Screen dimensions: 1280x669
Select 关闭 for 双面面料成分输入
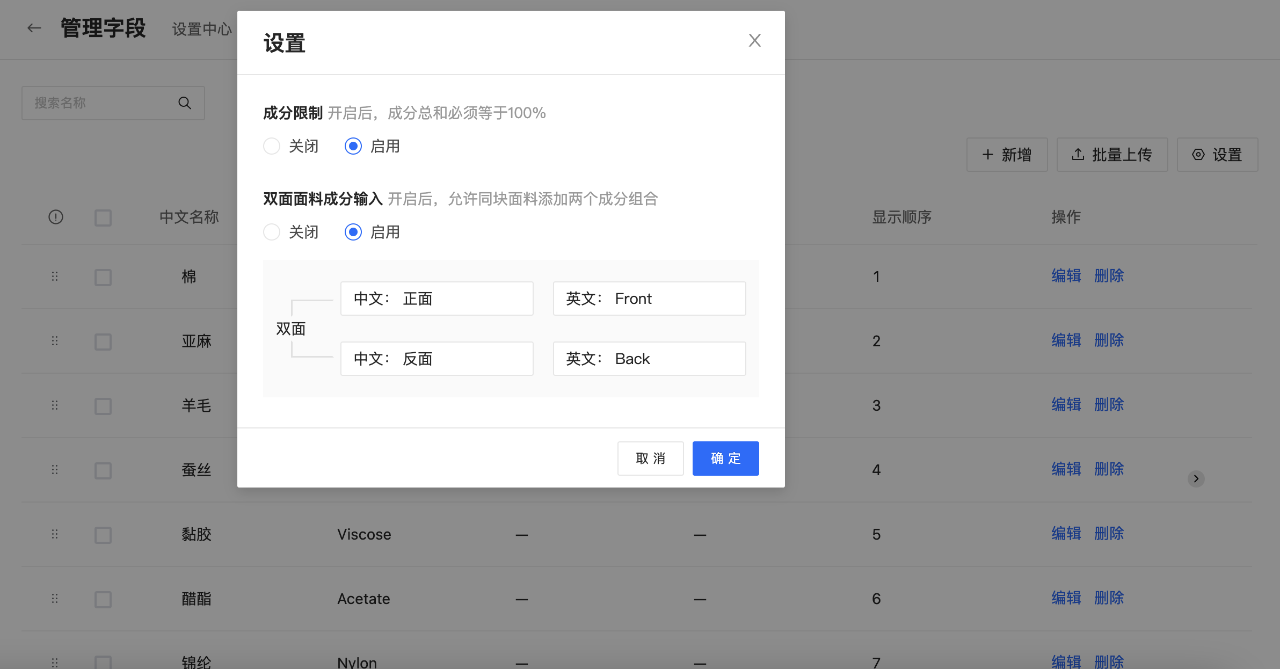click(x=272, y=232)
